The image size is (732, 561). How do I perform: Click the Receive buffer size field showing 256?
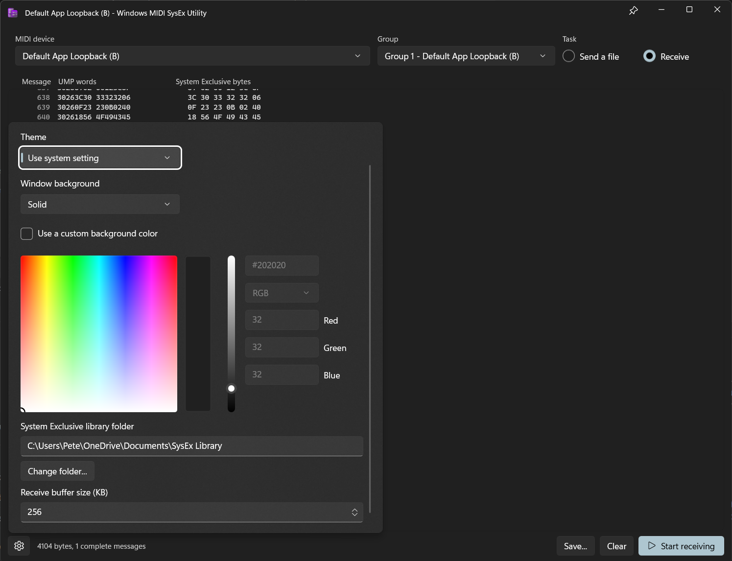coord(191,512)
